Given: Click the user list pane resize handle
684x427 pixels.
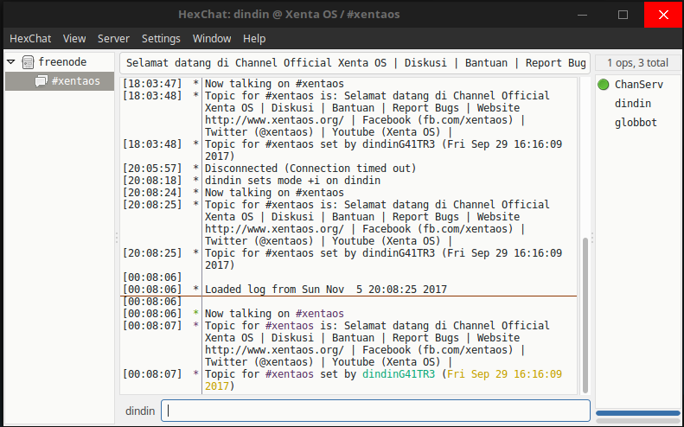Looking at the screenshot, I should (592, 238).
